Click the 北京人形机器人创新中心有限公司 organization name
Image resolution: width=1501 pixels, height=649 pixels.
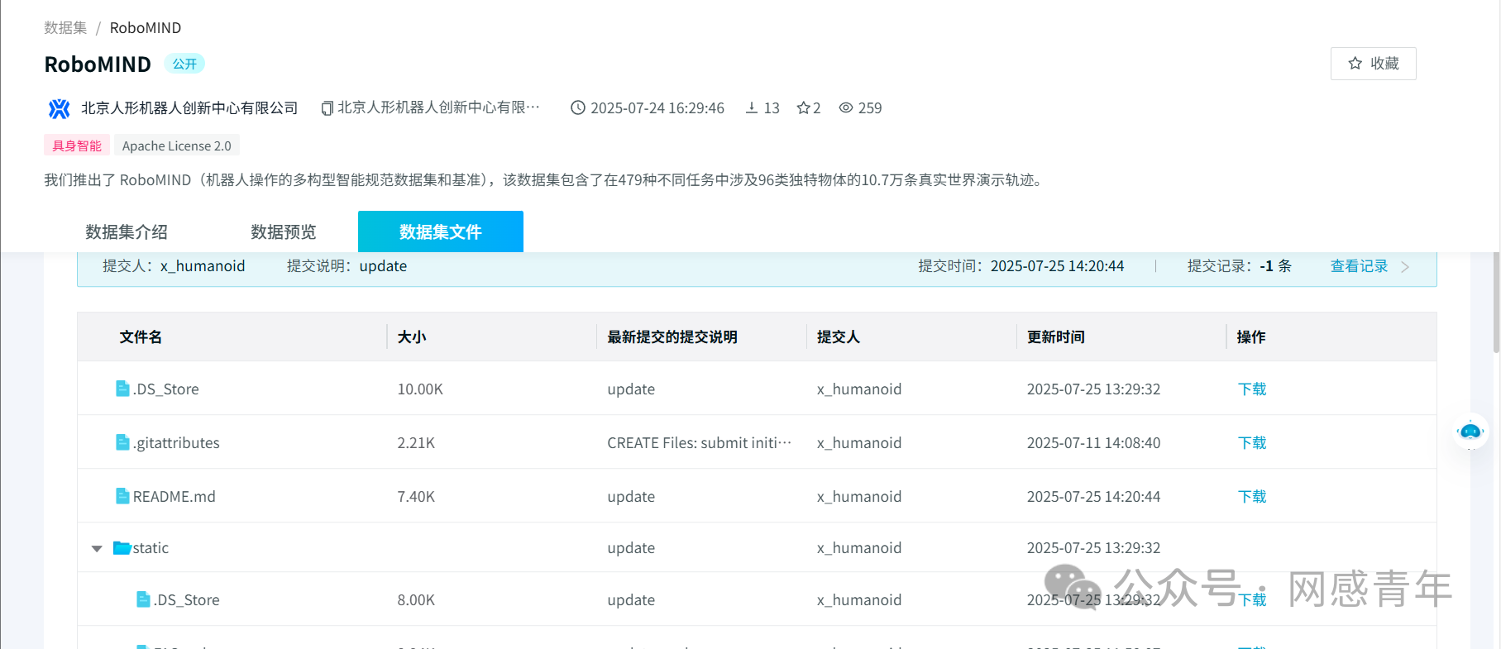coord(189,108)
